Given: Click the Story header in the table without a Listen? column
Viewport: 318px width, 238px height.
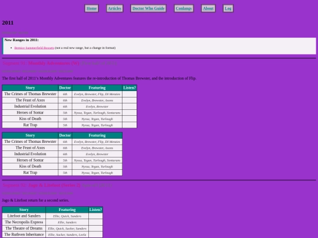Looking at the screenshot, I should (30, 135).
